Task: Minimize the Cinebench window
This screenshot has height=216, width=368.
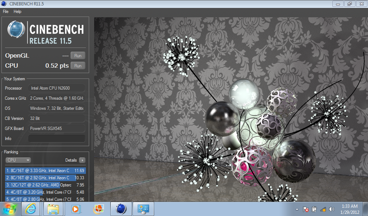Action: [338, 4]
